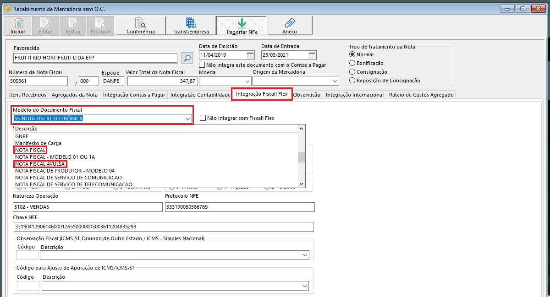Image resolution: width=550 pixels, height=297 pixels.
Task: Click the Valor Total da Nota Fiscal field
Action: point(162,81)
